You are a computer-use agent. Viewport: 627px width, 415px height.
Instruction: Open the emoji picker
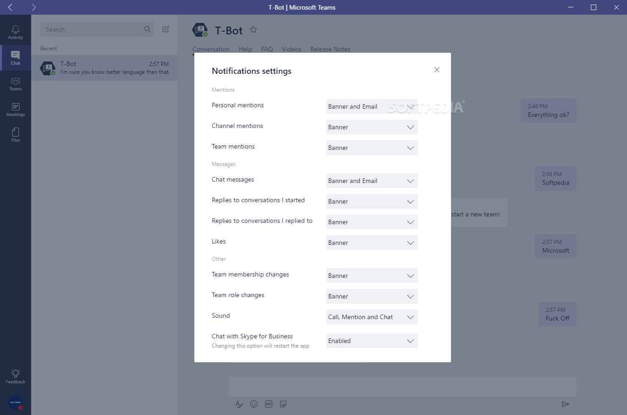(254, 404)
